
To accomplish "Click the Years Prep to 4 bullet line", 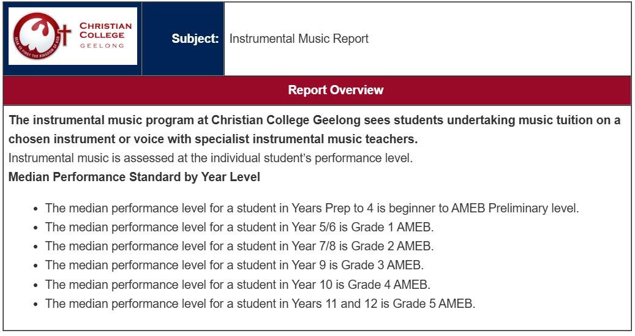I will point(312,208).
